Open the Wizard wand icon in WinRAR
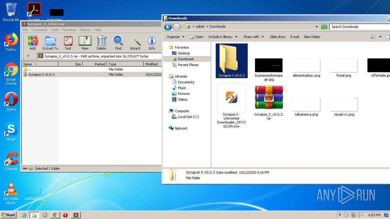The height and width of the screenshot is (219, 390). (135, 43)
